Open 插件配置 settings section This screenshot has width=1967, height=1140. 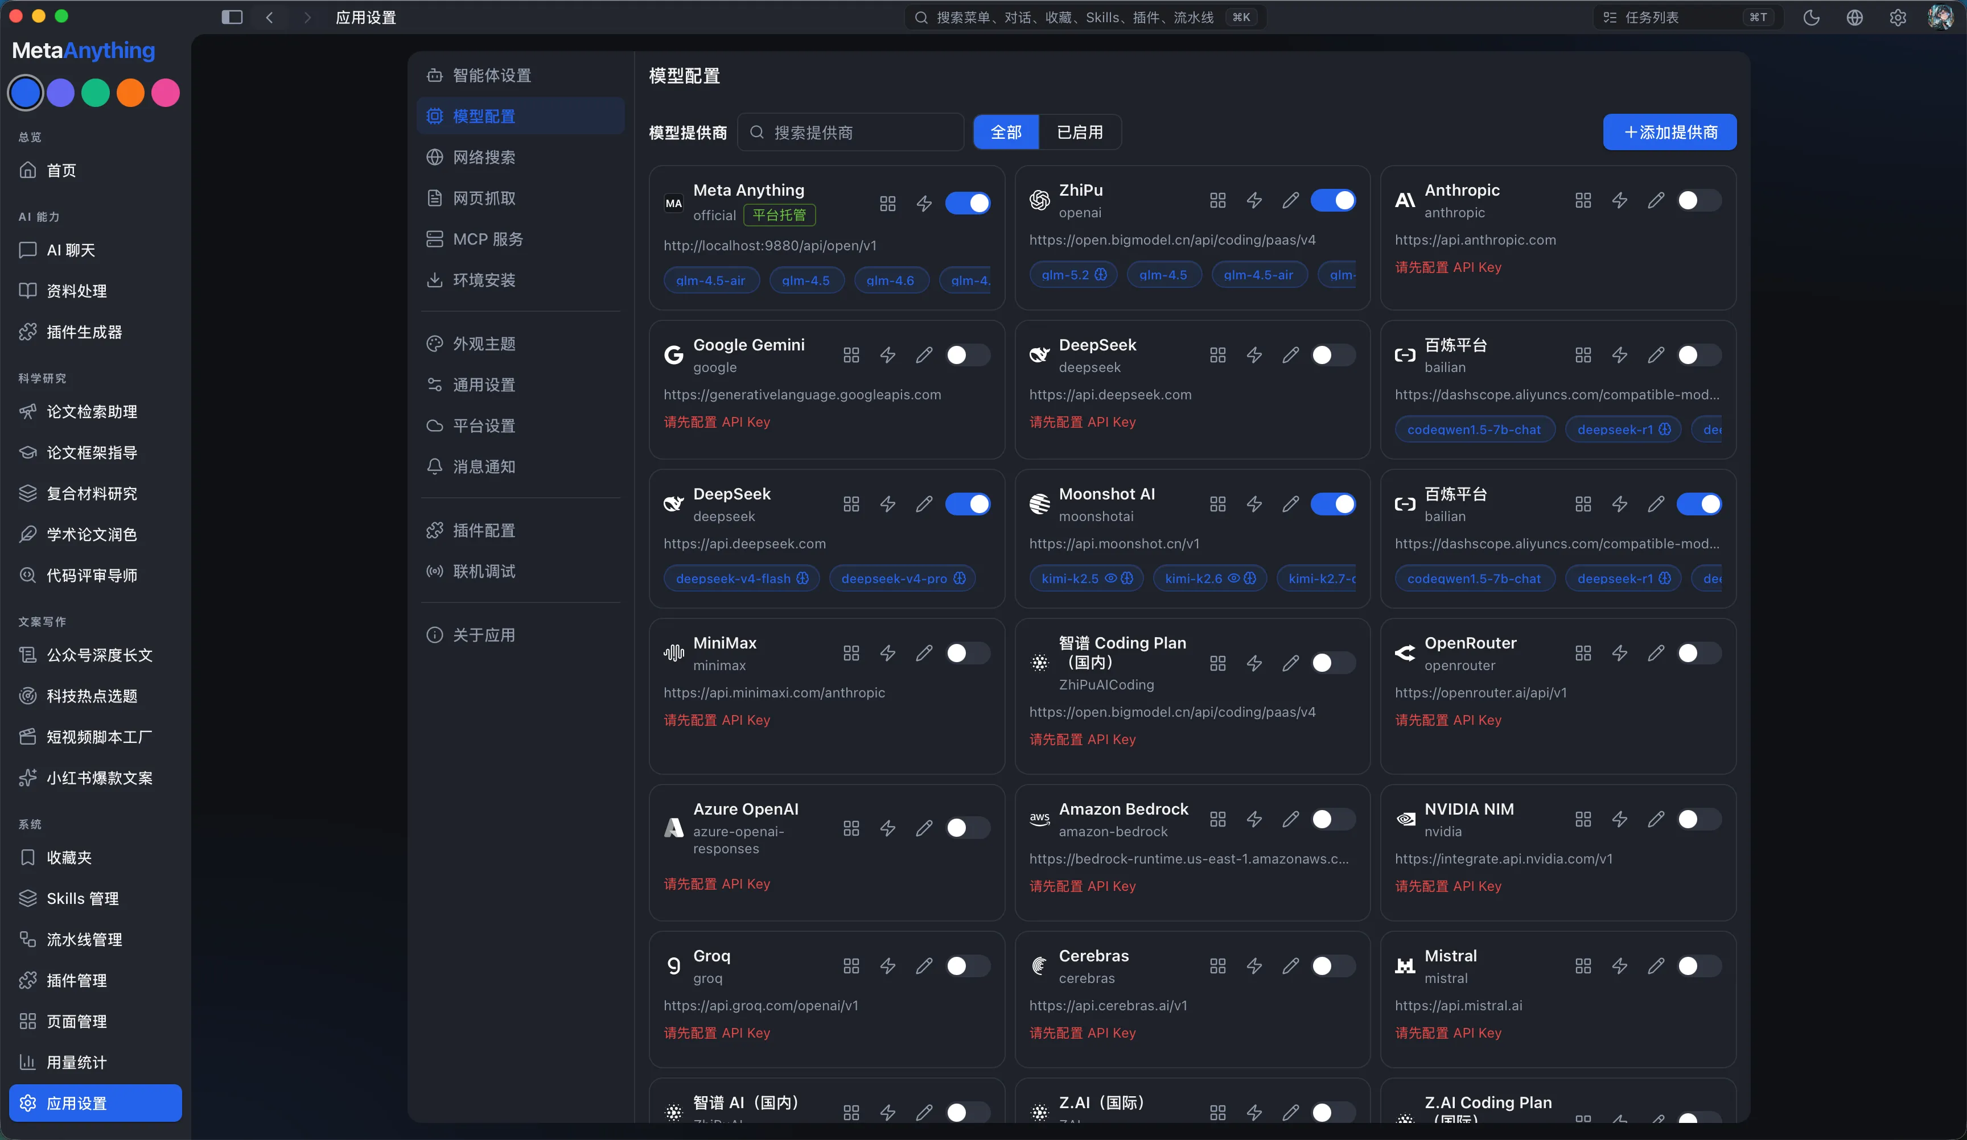[x=521, y=531]
